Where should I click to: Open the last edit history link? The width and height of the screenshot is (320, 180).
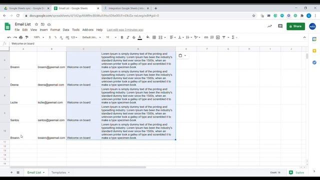[x=125, y=30]
